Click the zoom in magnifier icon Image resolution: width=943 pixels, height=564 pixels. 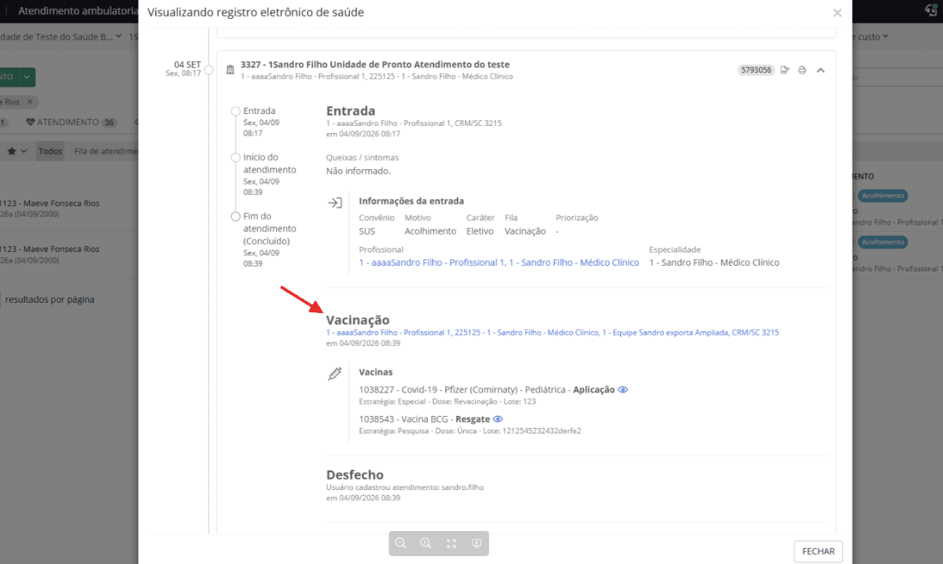tap(425, 543)
